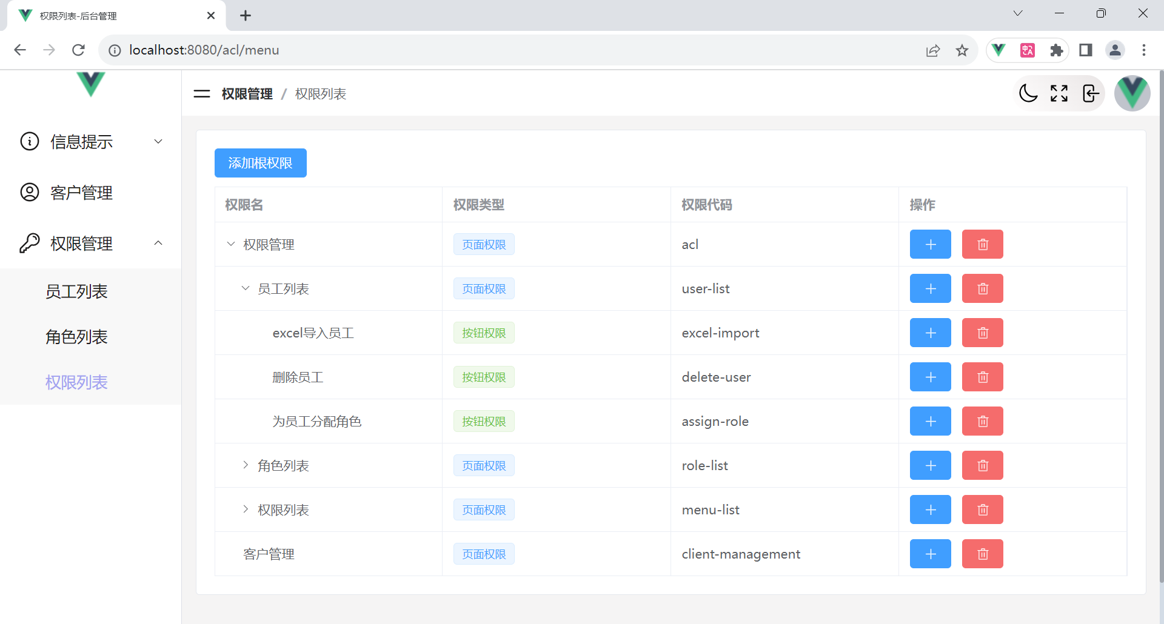
Task: Log out with the exit icon
Action: click(1091, 93)
